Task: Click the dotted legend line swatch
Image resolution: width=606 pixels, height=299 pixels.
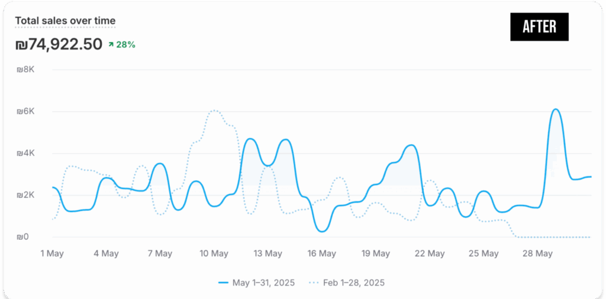Action: (314, 282)
